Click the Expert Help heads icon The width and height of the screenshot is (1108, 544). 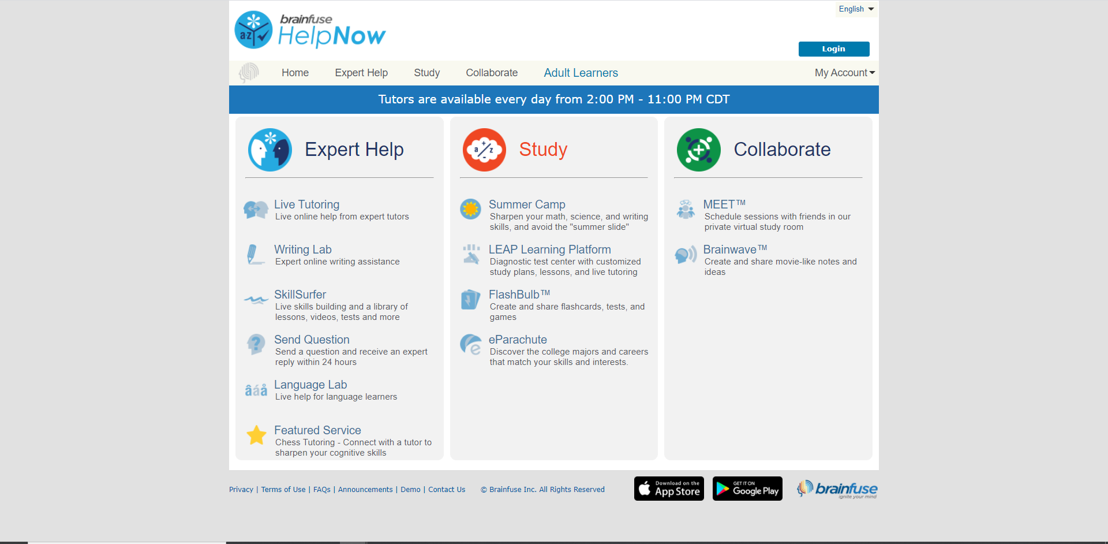pos(270,150)
